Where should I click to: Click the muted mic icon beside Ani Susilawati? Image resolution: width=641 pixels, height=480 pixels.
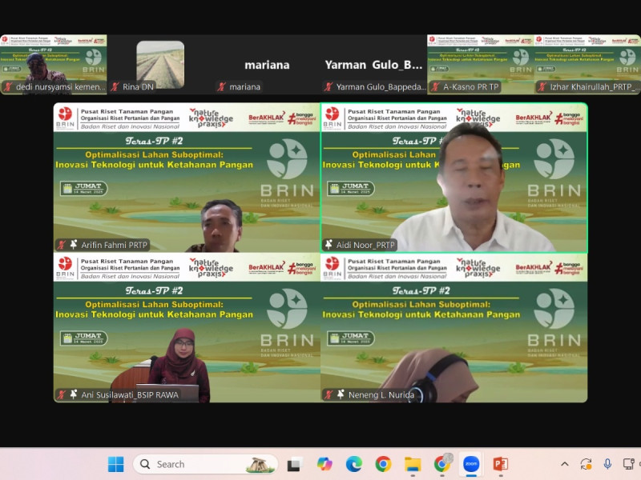62,394
